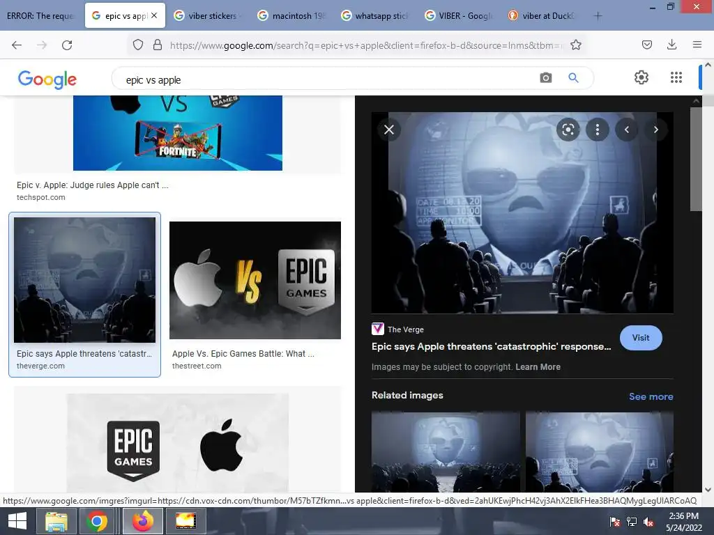714x535 pixels.
Task: Open 'The Verge' source label
Action: [x=405, y=329]
